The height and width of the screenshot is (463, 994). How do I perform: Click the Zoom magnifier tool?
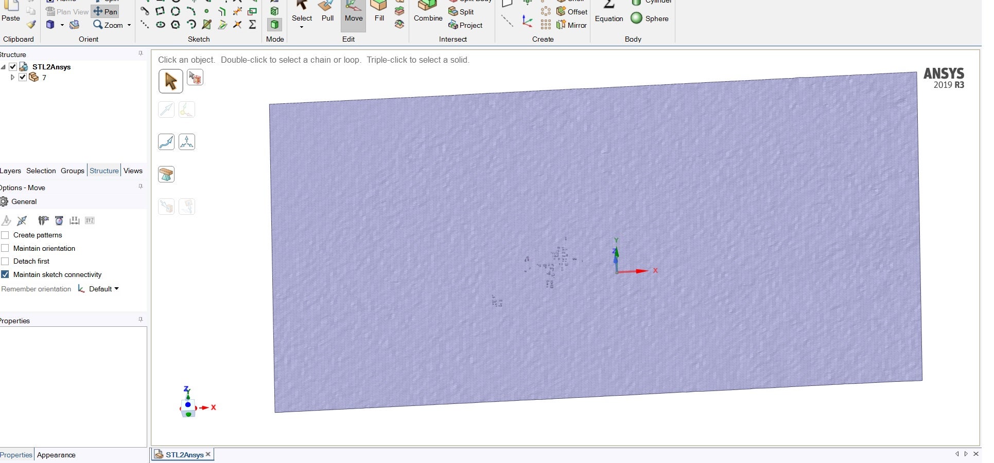pyautogui.click(x=108, y=25)
